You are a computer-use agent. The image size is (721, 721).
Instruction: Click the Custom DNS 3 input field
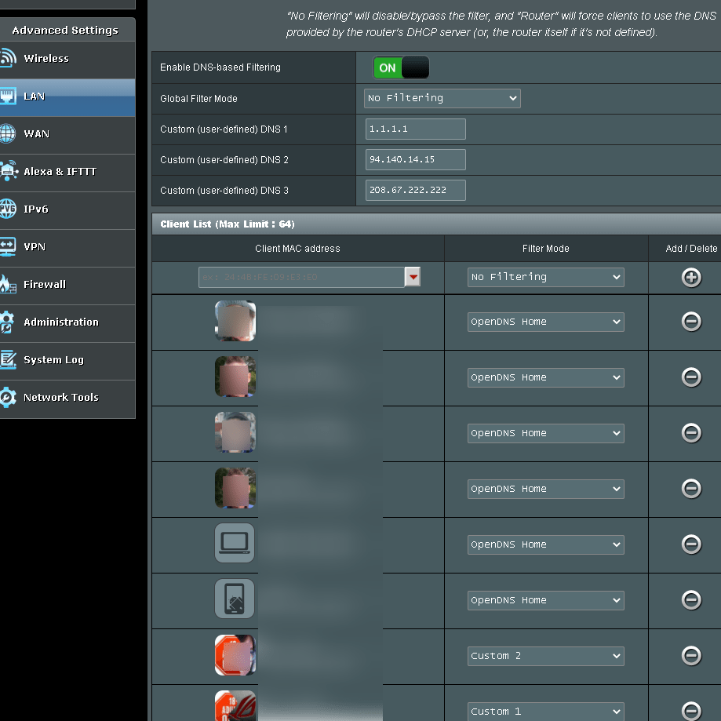tap(415, 191)
